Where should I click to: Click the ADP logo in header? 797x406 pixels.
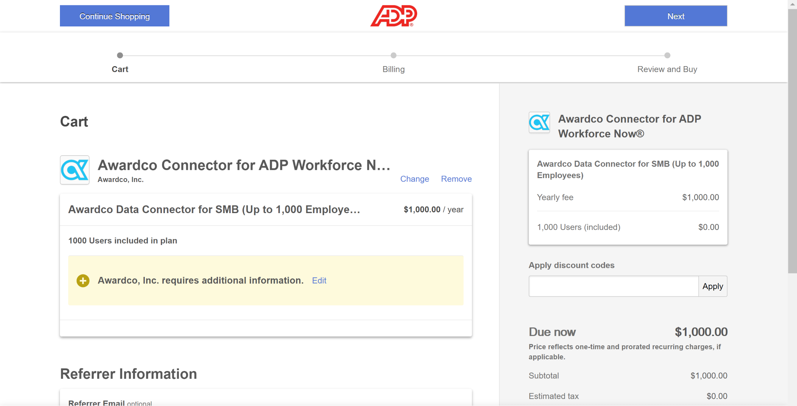pos(393,16)
